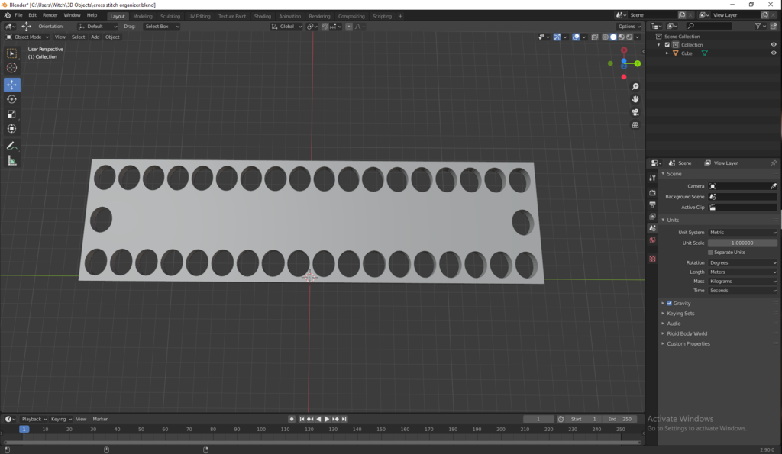Switch to the UV Editing workspace tab
Screen dimensions: 782x454
199,16
